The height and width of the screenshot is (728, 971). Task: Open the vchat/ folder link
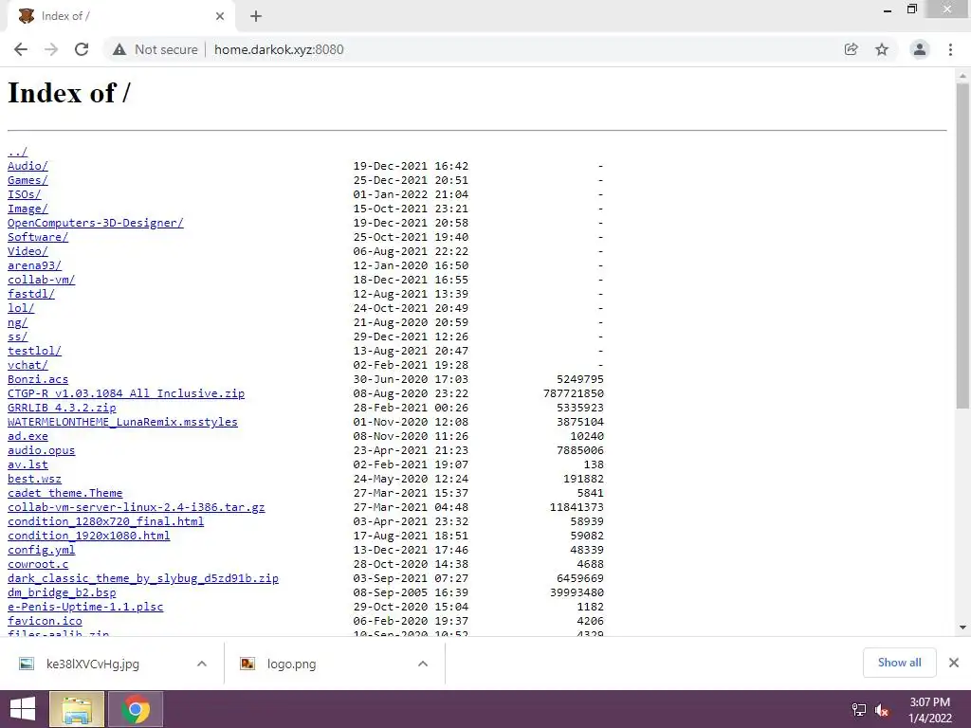(x=27, y=365)
